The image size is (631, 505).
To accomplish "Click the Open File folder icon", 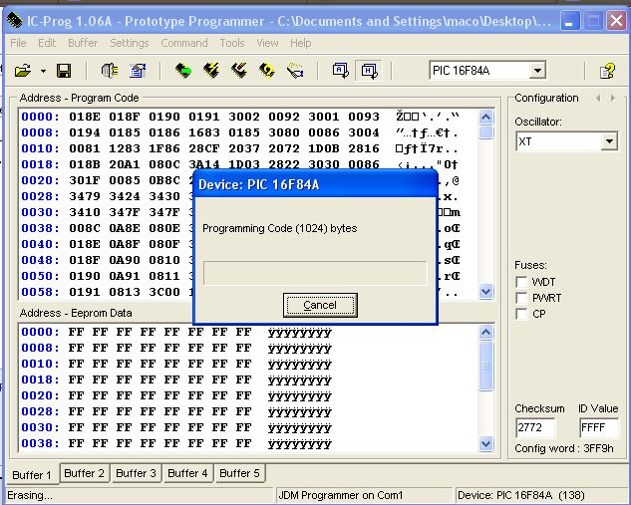I will (x=22, y=71).
